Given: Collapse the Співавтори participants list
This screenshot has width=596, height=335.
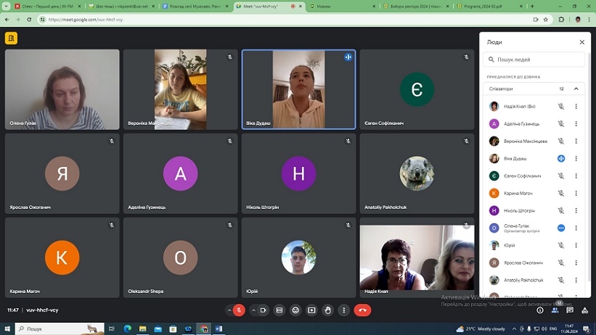Looking at the screenshot, I should pos(576,88).
